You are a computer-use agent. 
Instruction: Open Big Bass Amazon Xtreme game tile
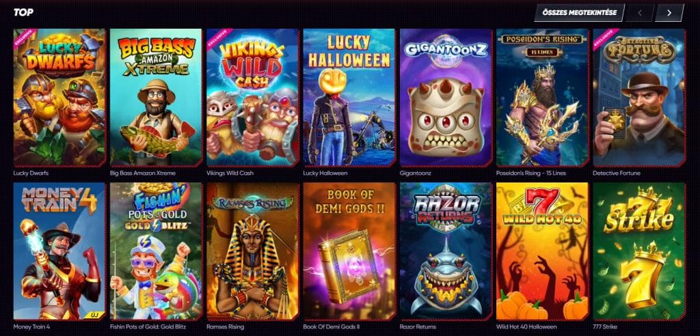pos(157,98)
